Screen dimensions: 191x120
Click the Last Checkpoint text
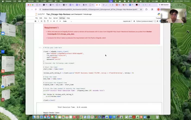click(x=81, y=14)
